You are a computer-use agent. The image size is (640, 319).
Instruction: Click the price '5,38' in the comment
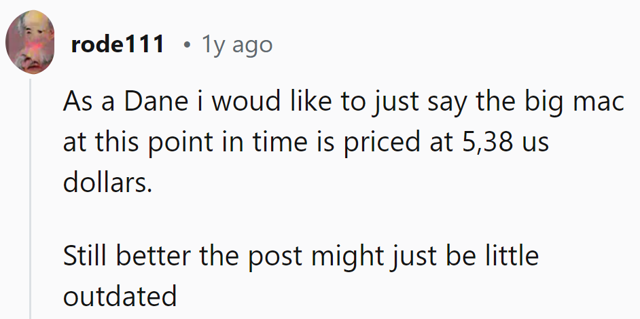(x=488, y=142)
